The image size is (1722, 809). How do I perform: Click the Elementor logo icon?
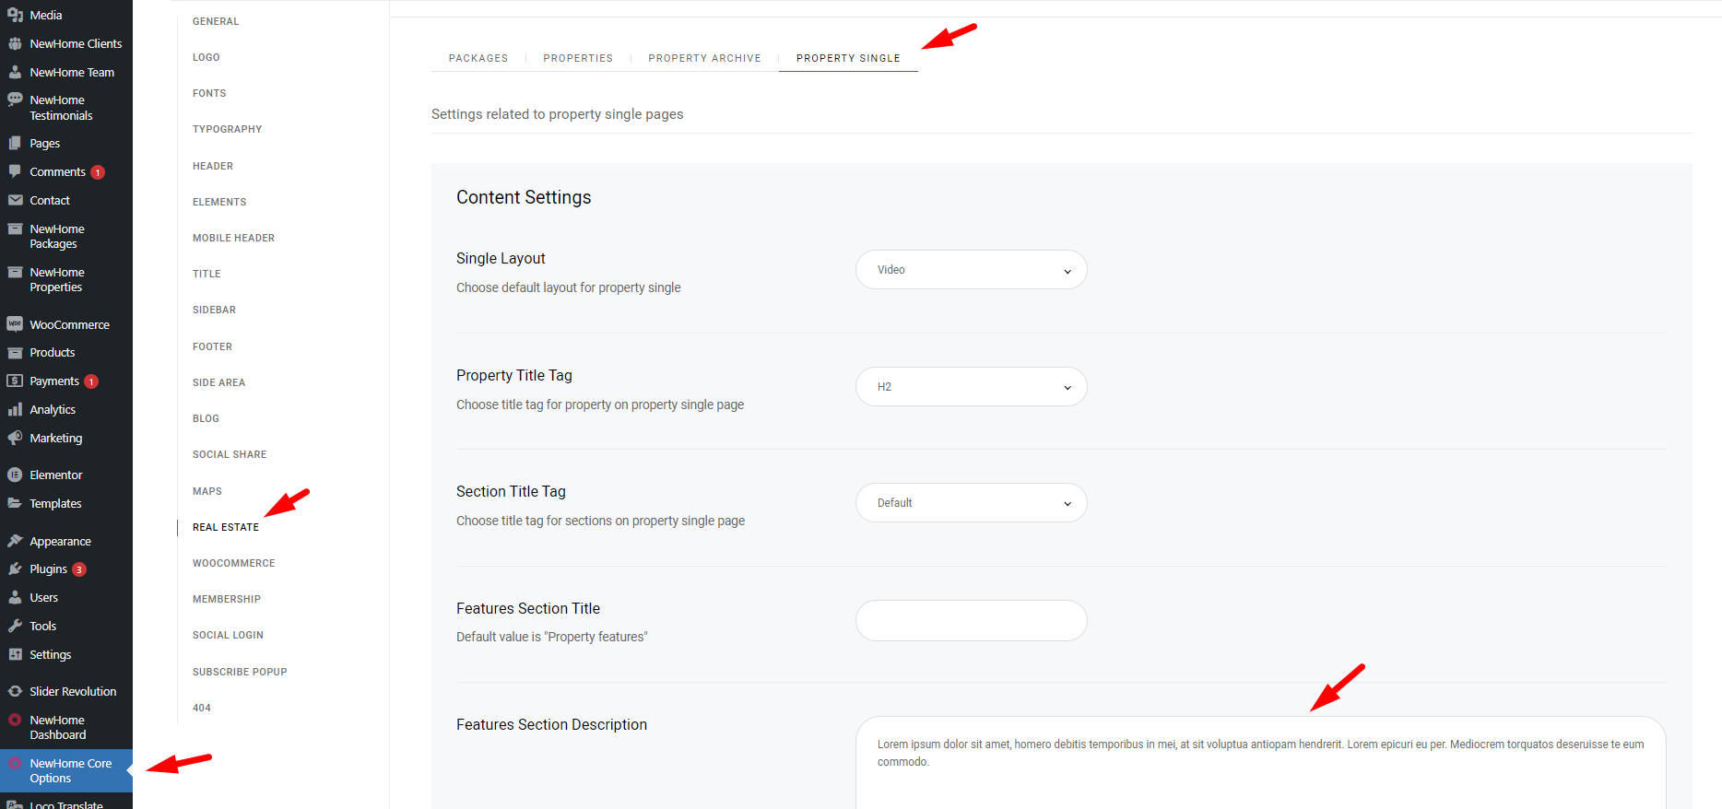(x=15, y=475)
